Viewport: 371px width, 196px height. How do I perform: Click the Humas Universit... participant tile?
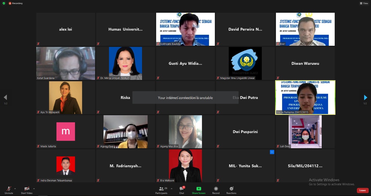[x=126, y=29]
